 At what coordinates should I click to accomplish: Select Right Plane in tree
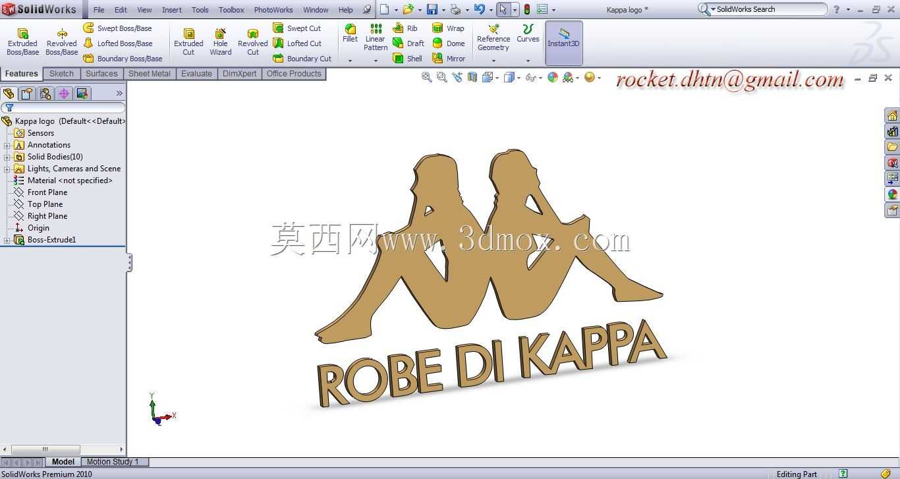(x=47, y=216)
